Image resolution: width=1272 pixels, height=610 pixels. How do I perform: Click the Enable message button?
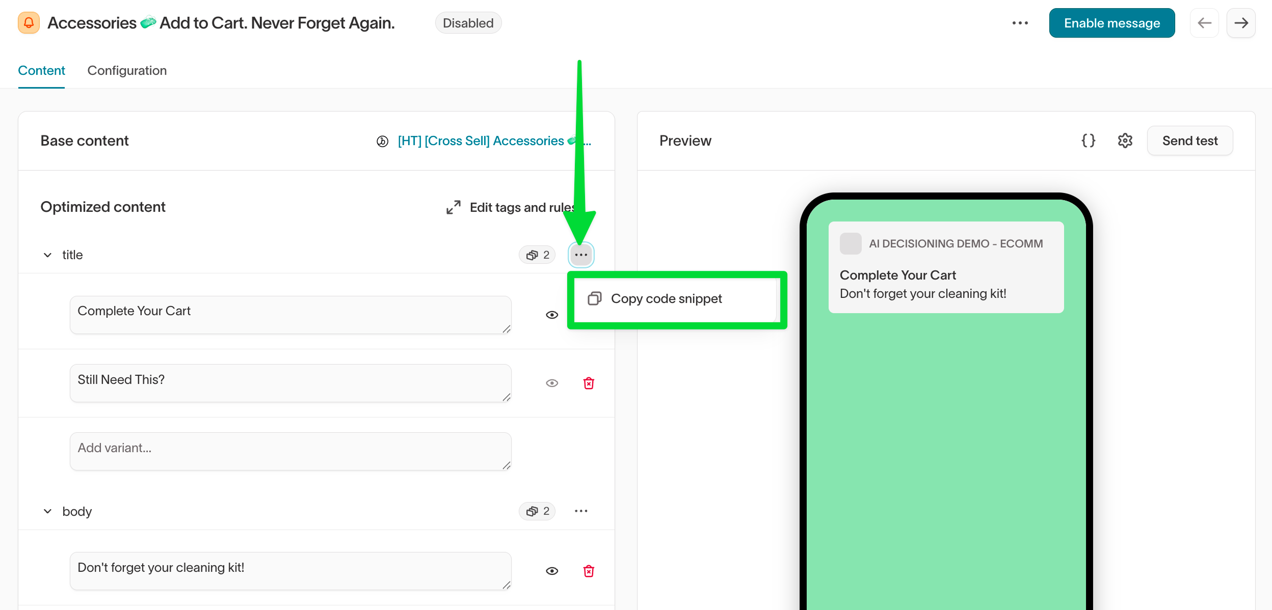point(1111,23)
